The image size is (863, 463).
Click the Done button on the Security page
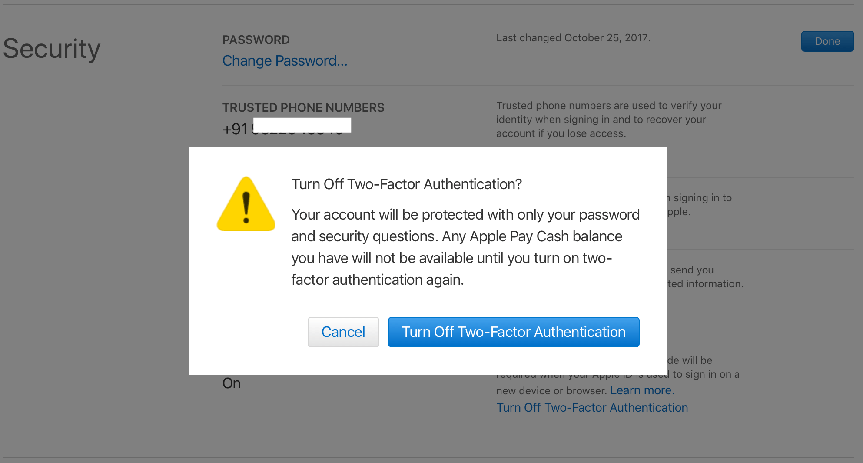click(827, 41)
